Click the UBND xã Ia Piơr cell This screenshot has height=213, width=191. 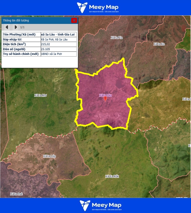coord(52,54)
